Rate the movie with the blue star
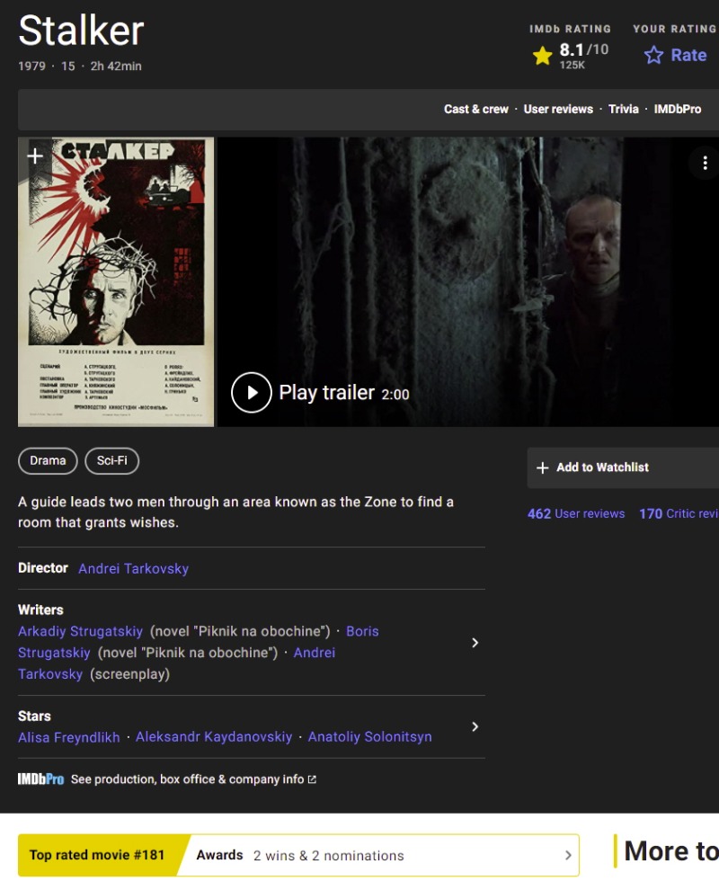 point(653,56)
